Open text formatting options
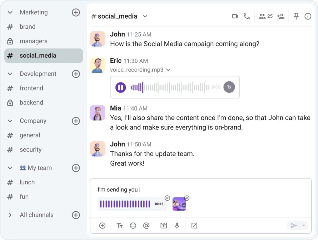318x240 pixels. pos(119,225)
